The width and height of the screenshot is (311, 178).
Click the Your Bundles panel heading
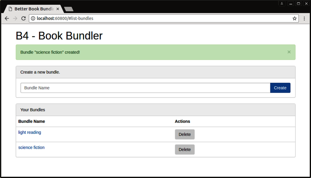(x=33, y=110)
